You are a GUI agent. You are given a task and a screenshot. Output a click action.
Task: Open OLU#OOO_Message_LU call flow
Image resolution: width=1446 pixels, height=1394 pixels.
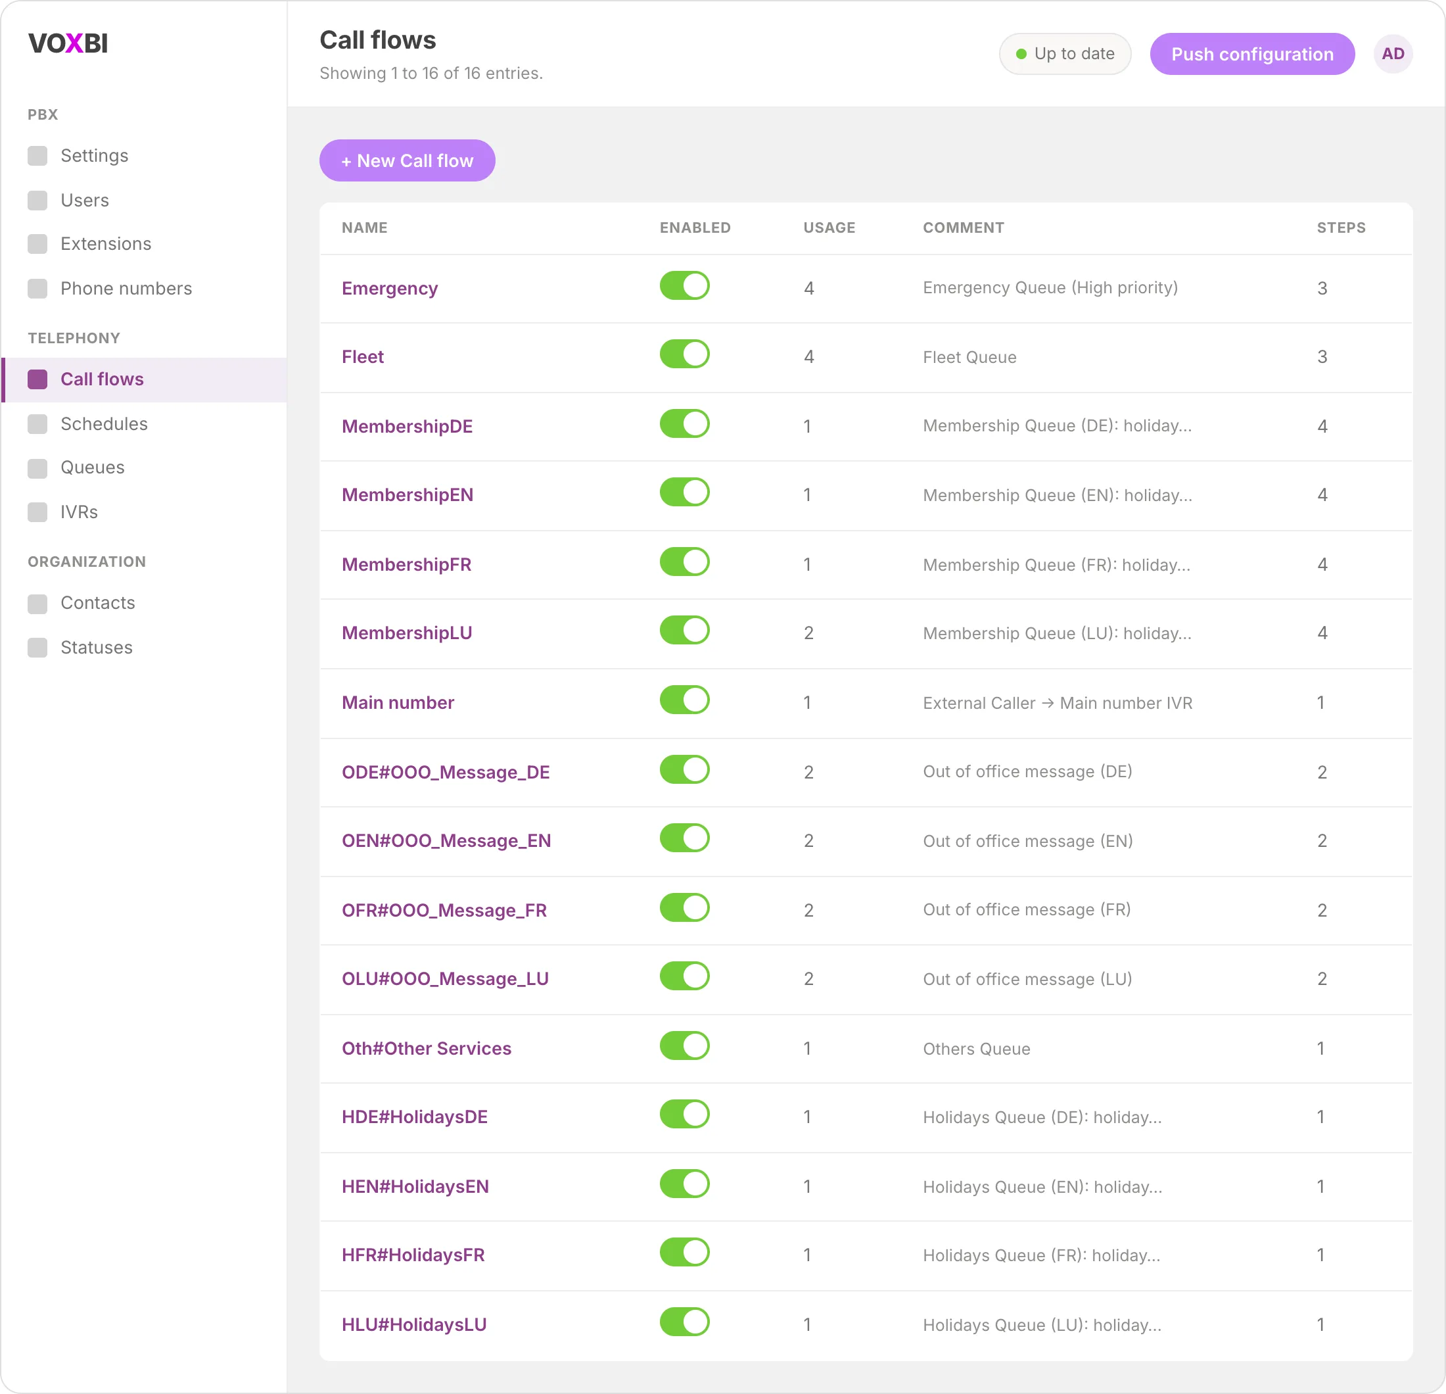[x=445, y=979]
